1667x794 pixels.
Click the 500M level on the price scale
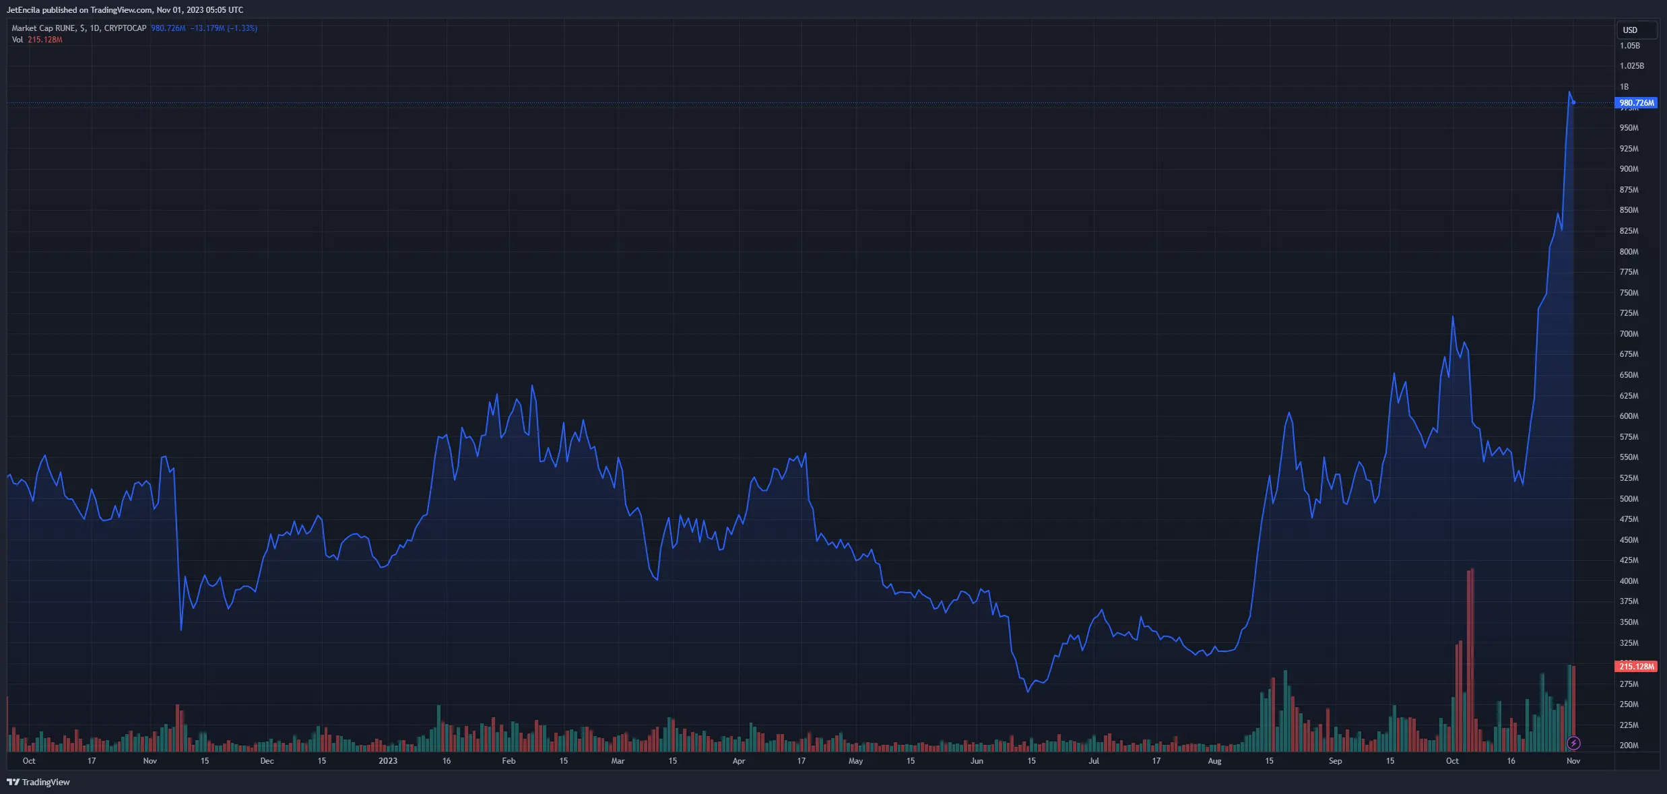(1629, 499)
